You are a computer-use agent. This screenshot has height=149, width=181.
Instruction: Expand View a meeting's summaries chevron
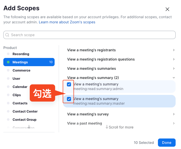pyautogui.click(x=174, y=69)
